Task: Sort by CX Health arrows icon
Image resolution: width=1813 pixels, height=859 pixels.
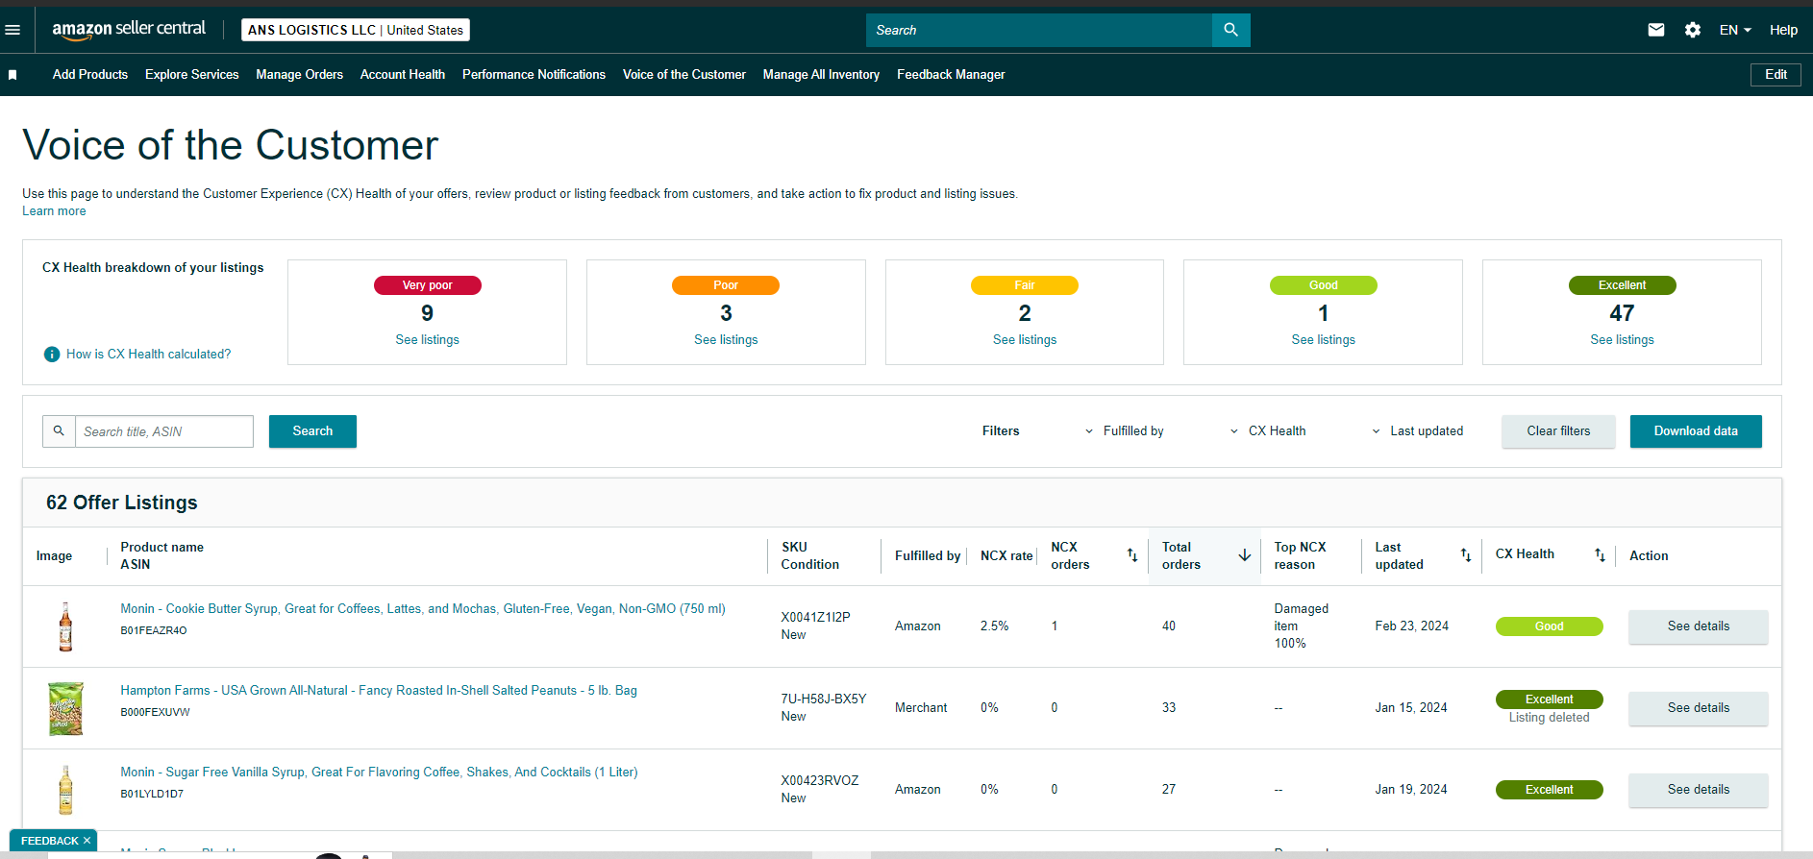Action: point(1600,555)
